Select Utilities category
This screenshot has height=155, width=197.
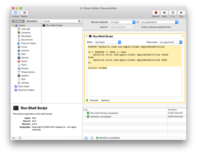pos(25,83)
